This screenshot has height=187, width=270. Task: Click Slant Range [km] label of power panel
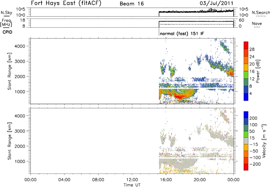9,71
